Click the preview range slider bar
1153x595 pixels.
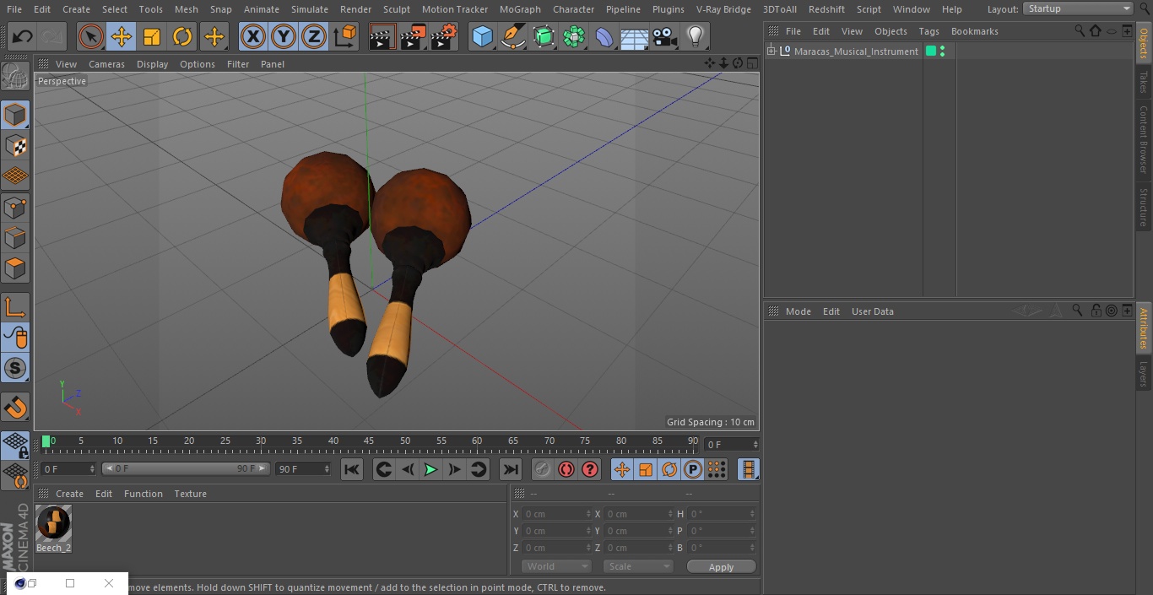click(x=186, y=468)
